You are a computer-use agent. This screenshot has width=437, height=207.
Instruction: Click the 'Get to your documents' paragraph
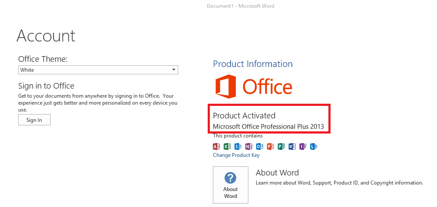coord(98,103)
